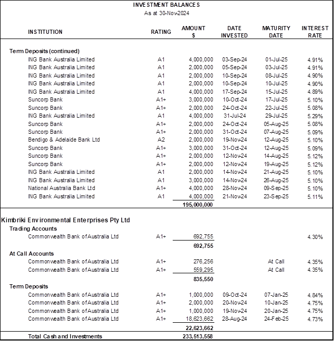Image resolution: width=334 pixels, height=341 pixels.
Task: Click the 07-Jan-25 maturity date
Action: tap(276, 295)
